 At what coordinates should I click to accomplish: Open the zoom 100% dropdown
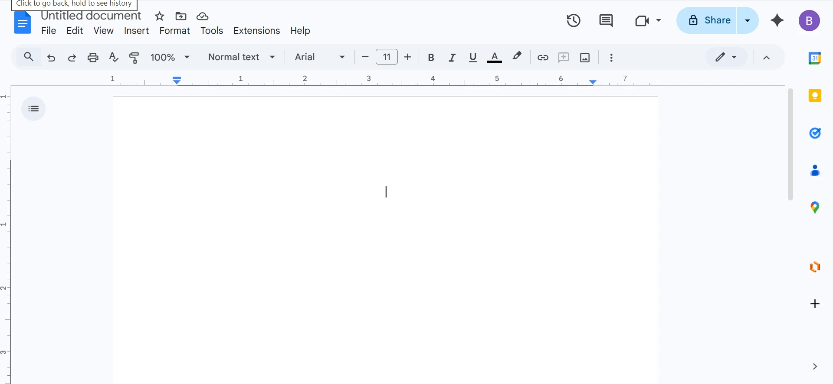(170, 57)
